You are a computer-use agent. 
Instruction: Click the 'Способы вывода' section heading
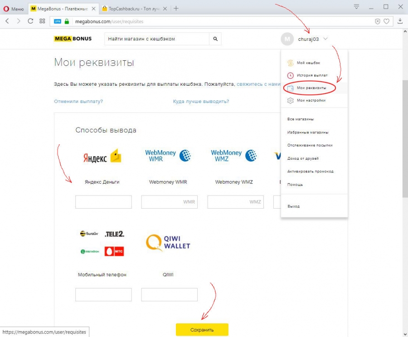(106, 130)
